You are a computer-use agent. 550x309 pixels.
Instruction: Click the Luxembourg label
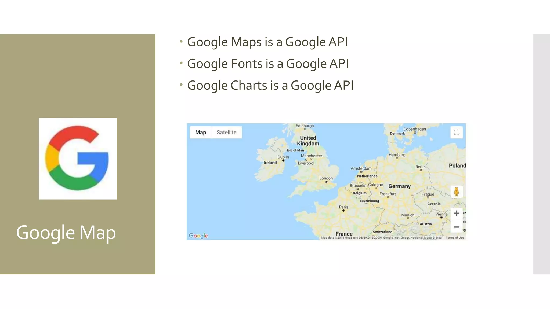coord(369,201)
